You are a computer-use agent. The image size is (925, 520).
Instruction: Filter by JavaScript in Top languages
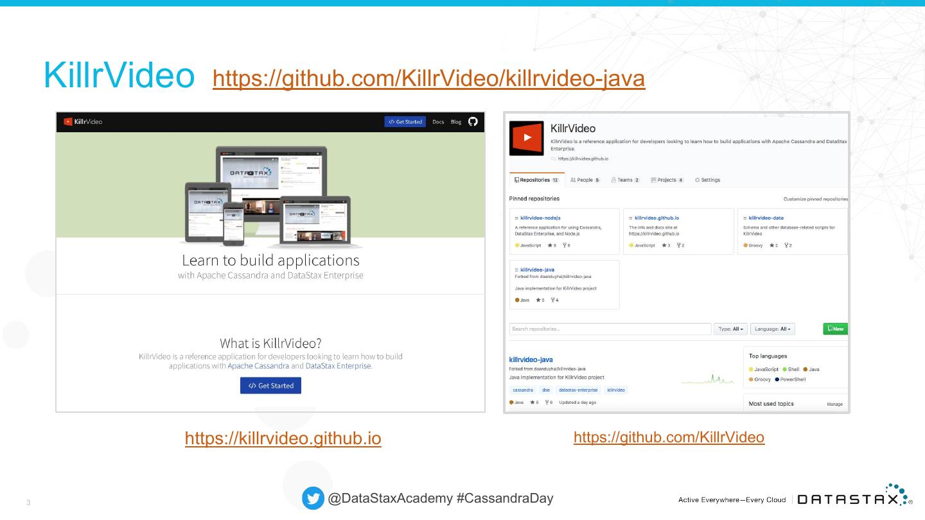coord(764,369)
